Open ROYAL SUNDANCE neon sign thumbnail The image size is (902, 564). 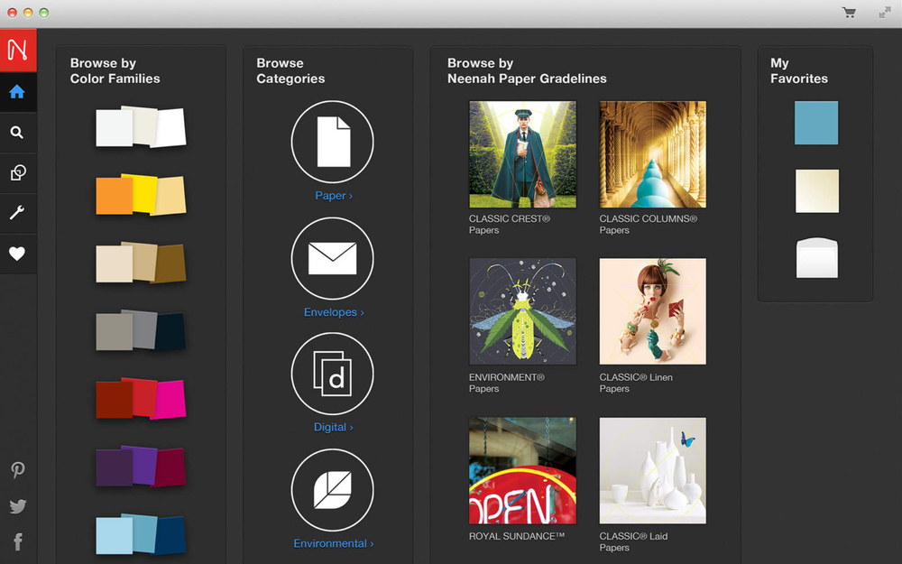point(522,471)
